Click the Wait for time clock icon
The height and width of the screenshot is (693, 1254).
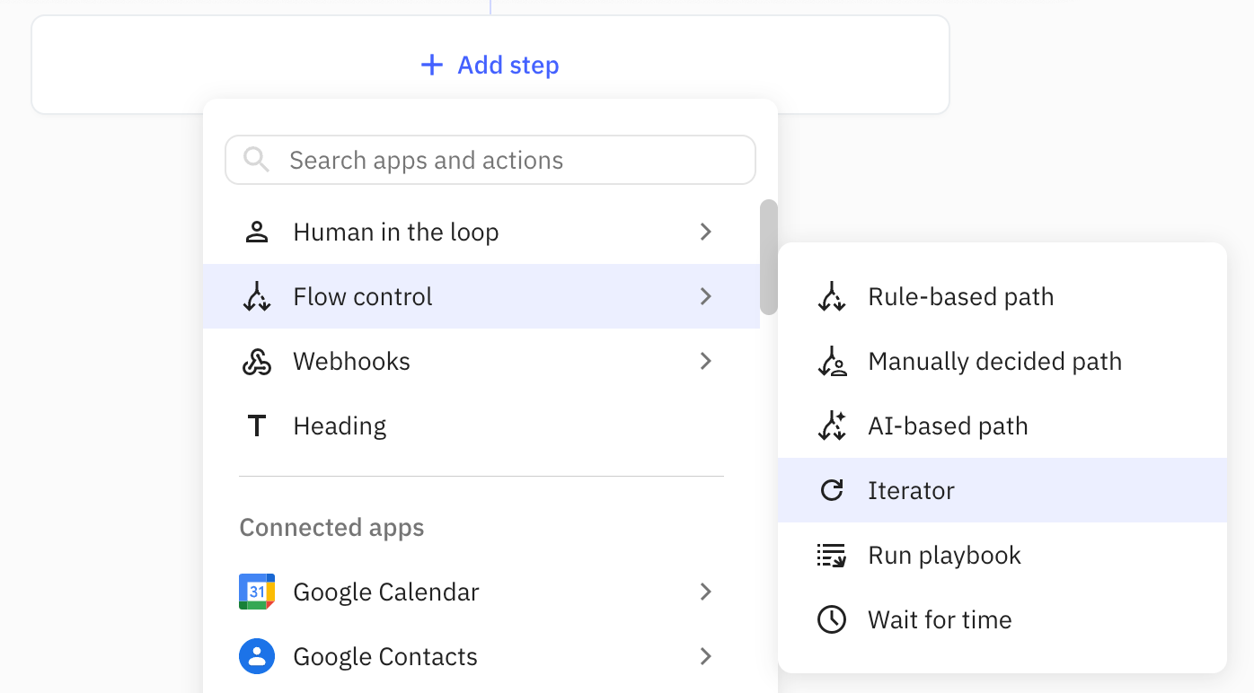tap(832, 619)
